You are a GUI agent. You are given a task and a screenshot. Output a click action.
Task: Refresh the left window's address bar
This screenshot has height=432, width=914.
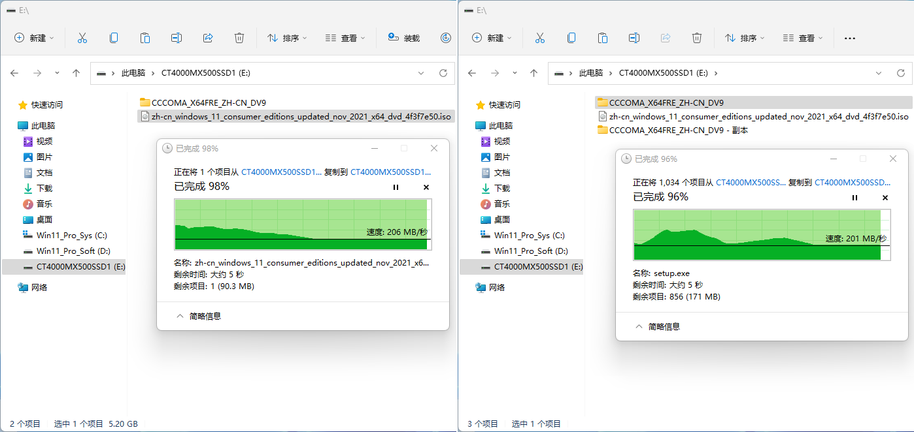(443, 73)
